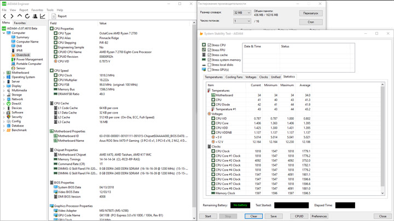This screenshot has height=221, width=394.
Task: Collapse the Computer tree node
Action: pyautogui.click(x=4, y=33)
